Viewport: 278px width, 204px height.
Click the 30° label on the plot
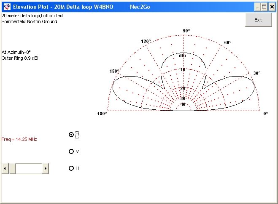pos(257,73)
